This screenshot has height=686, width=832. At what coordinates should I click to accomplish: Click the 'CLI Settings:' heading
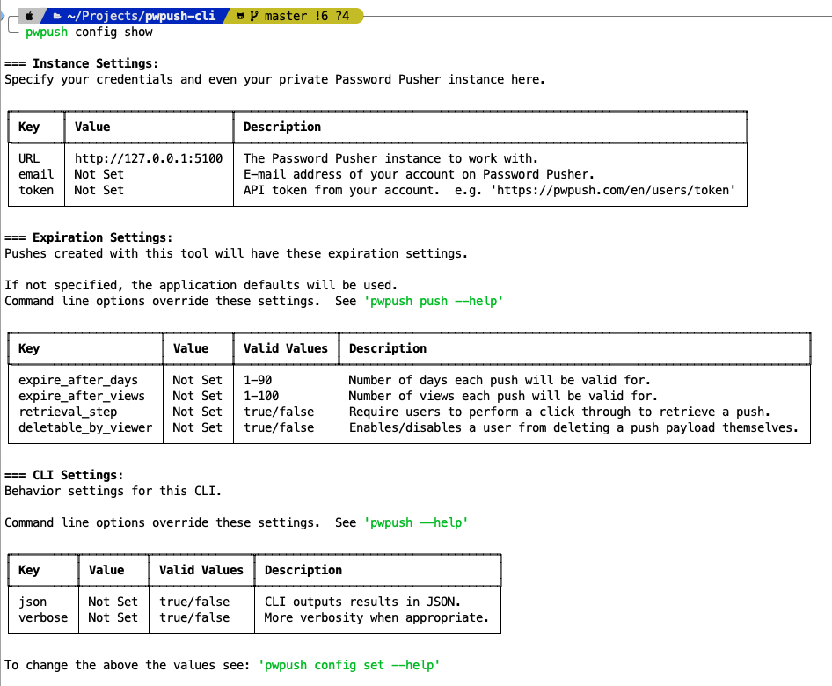[78, 476]
